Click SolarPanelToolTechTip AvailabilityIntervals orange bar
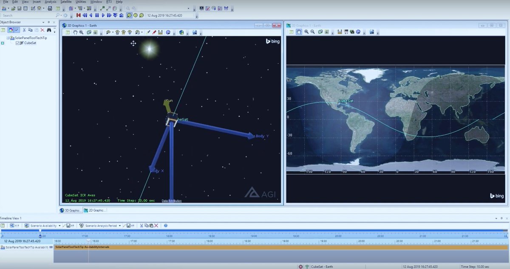The height and width of the screenshot is (269, 510). tap(280, 247)
